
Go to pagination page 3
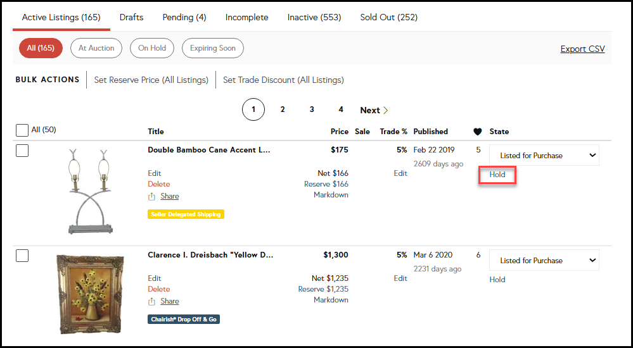[x=312, y=109]
